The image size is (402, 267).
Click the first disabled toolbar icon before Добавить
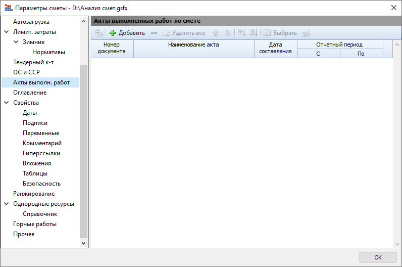pos(98,33)
